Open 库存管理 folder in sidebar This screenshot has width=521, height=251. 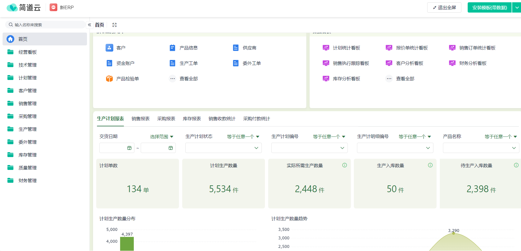(45, 155)
